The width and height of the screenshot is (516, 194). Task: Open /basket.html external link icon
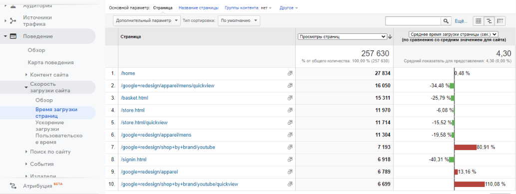[290, 98]
